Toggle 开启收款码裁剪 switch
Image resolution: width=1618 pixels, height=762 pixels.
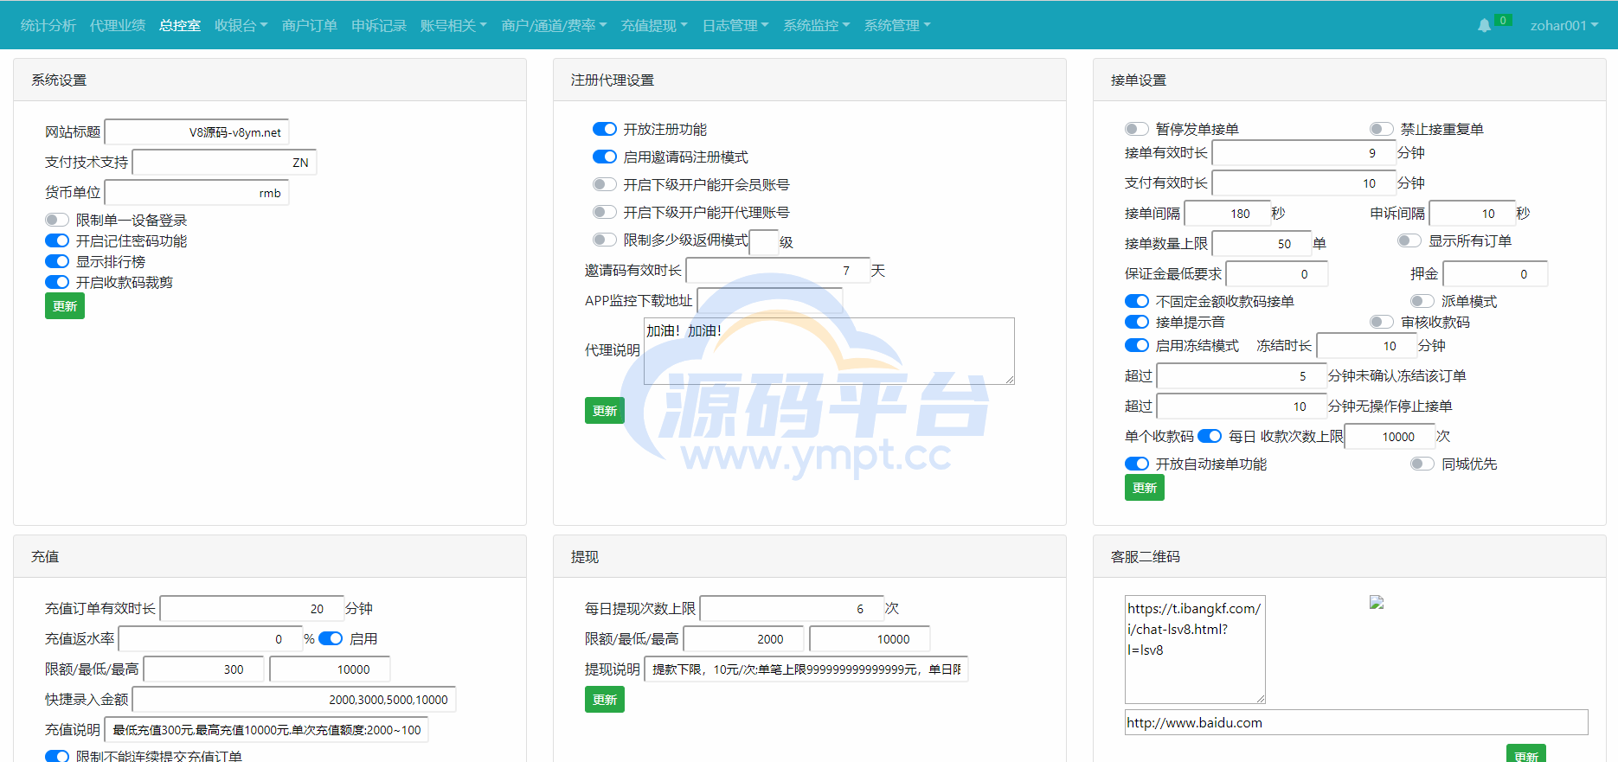tap(57, 282)
